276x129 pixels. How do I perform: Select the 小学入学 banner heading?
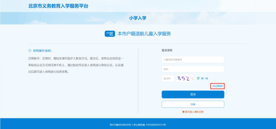[x=138, y=18]
